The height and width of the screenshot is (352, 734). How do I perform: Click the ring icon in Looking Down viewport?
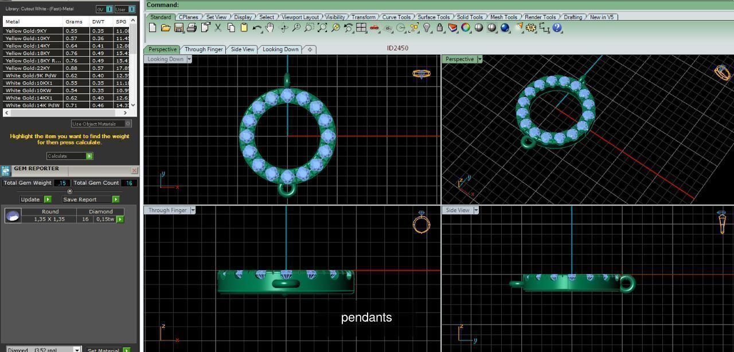[x=421, y=73]
